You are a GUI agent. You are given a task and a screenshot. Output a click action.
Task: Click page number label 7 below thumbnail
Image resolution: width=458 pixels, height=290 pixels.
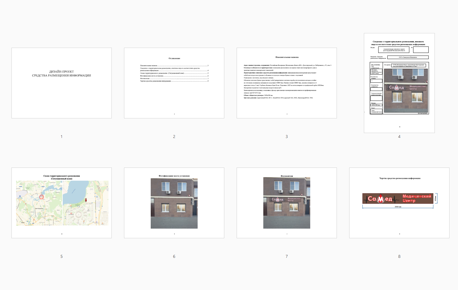[x=287, y=256]
